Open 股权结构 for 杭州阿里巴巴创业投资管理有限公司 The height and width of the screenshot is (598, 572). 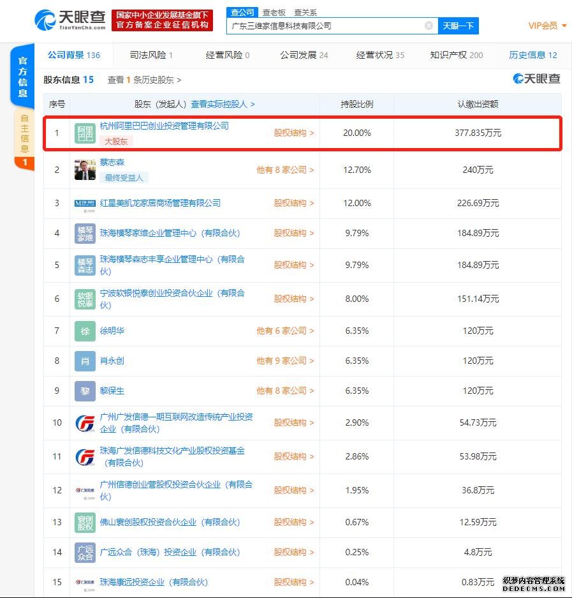click(294, 133)
